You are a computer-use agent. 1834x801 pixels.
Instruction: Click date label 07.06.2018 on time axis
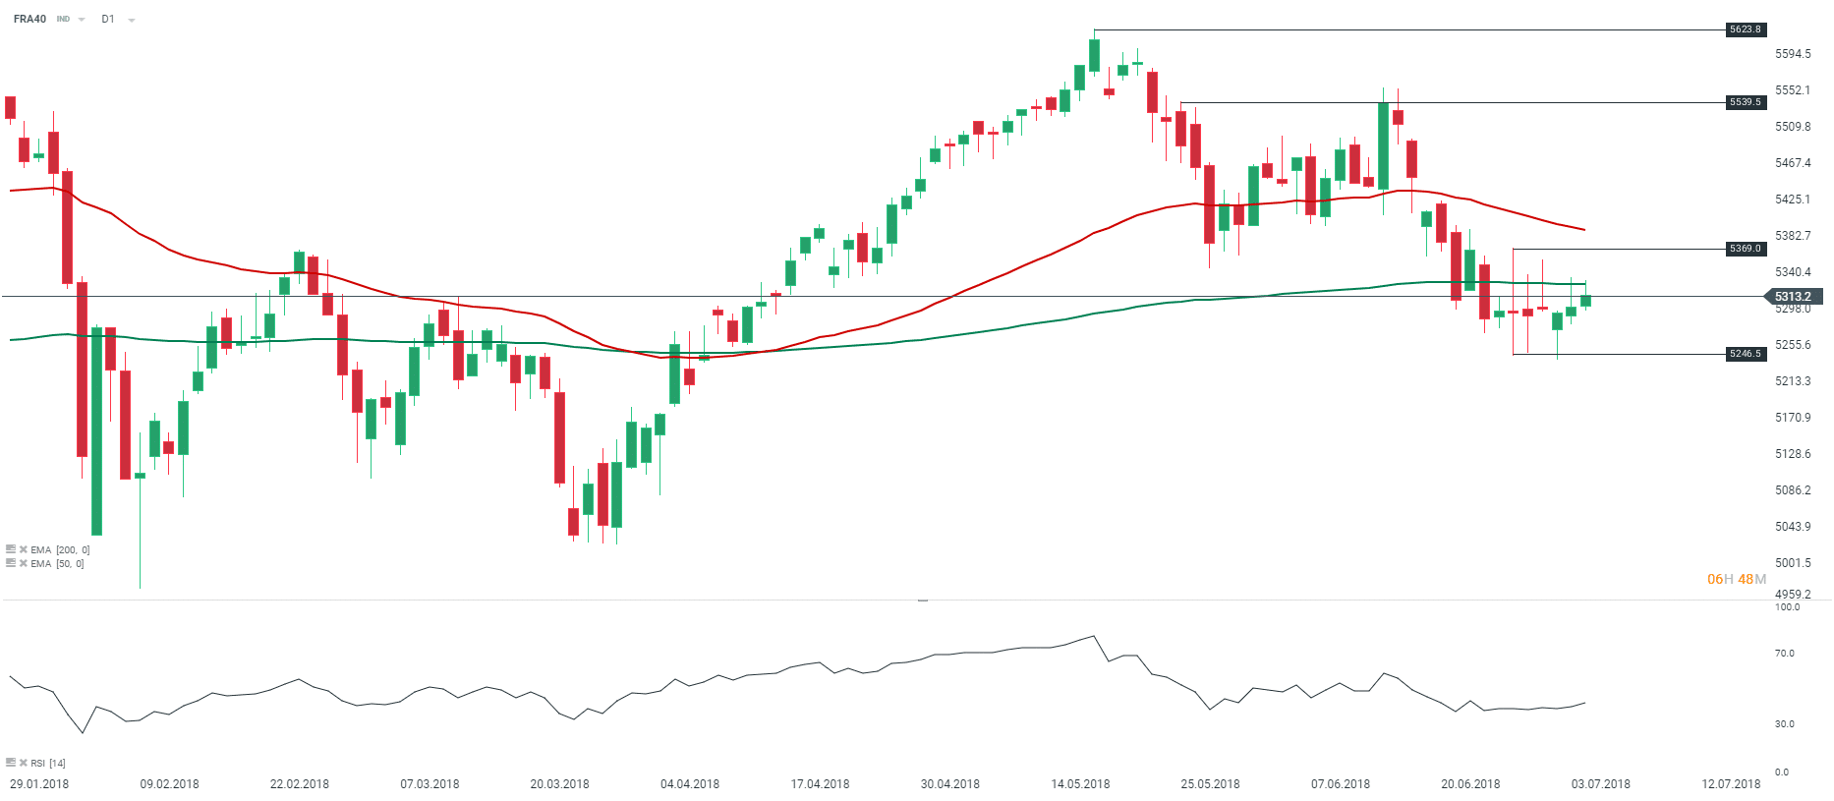coord(1341,784)
